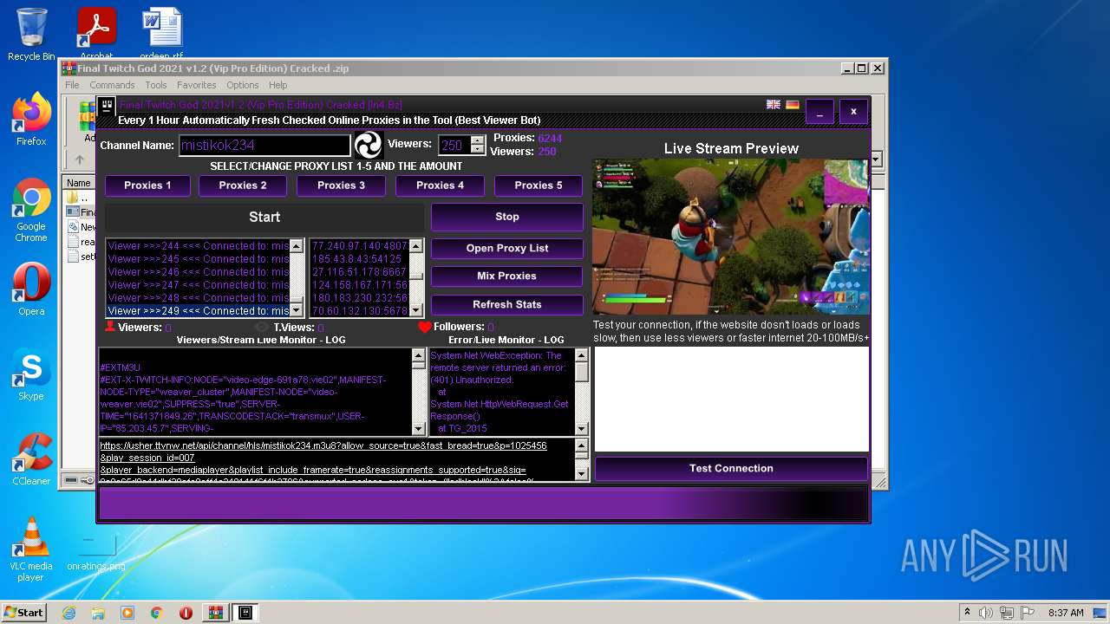Click the WinRAR Name column header

coord(79,183)
